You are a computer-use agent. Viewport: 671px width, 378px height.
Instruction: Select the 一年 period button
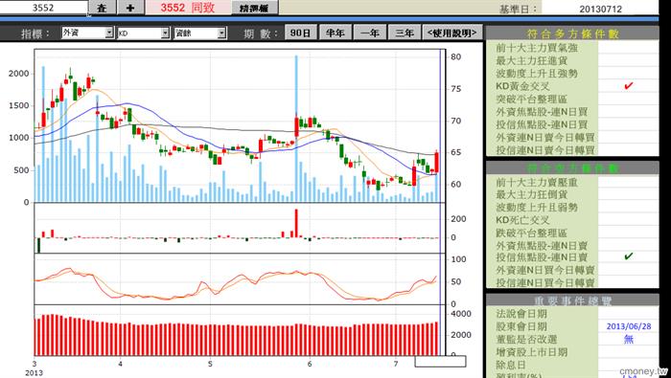(370, 33)
